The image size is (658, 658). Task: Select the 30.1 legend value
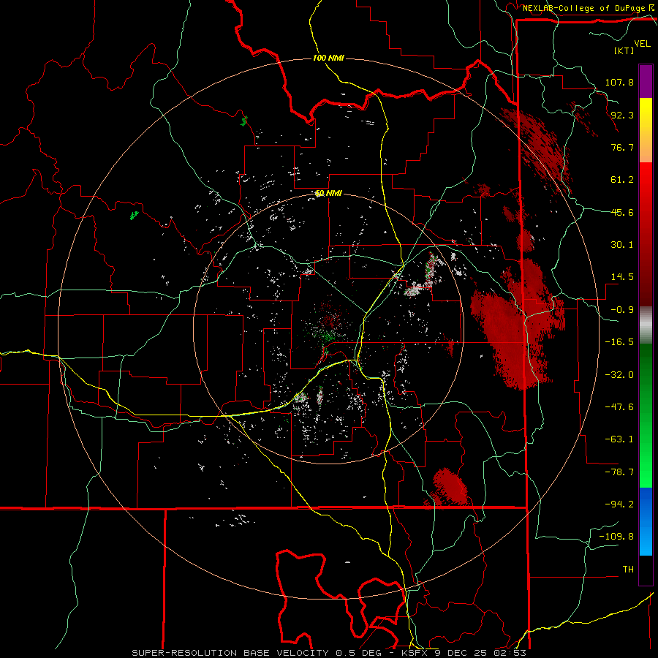tap(622, 245)
